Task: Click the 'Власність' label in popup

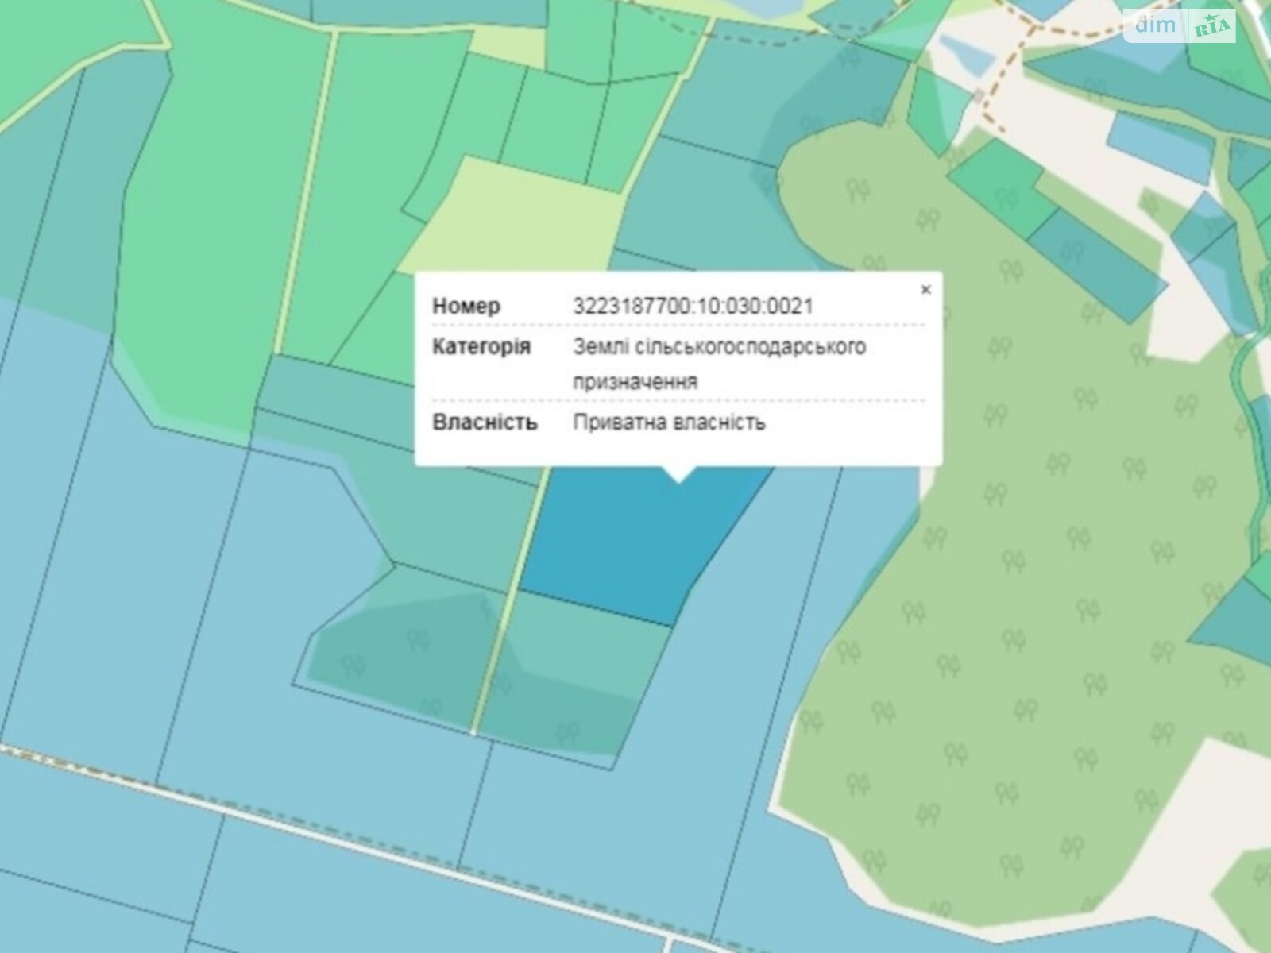Action: (485, 422)
